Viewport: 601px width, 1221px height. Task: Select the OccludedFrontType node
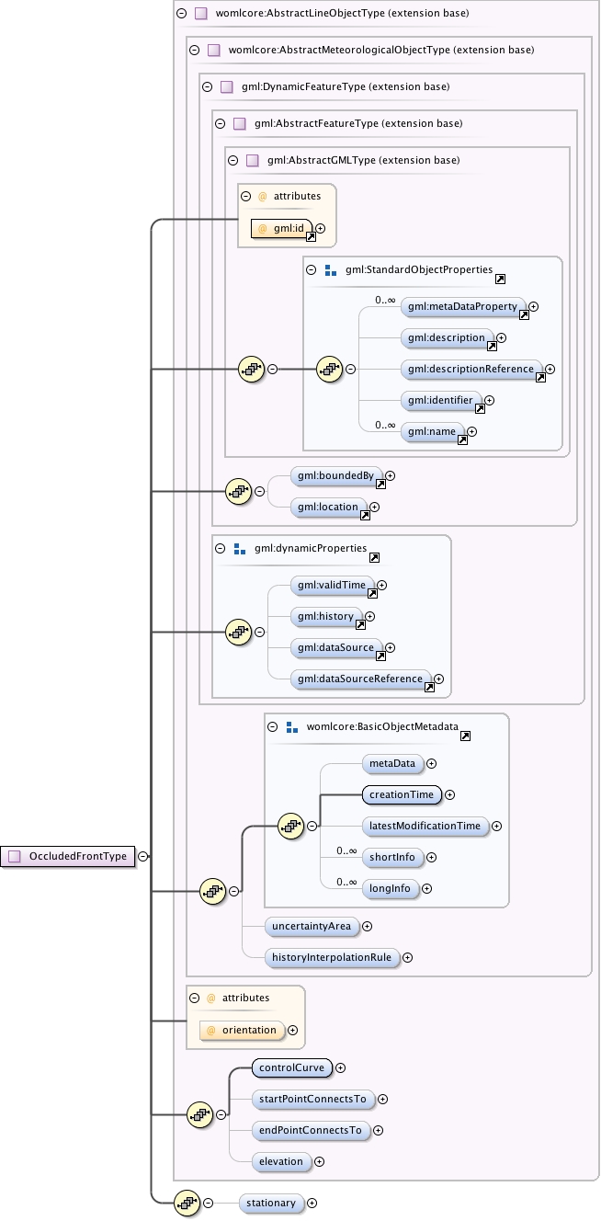click(68, 856)
